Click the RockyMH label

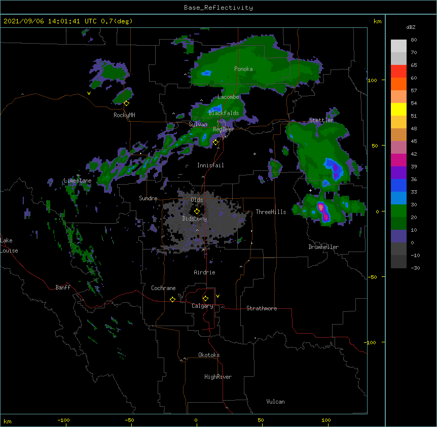[124, 115]
